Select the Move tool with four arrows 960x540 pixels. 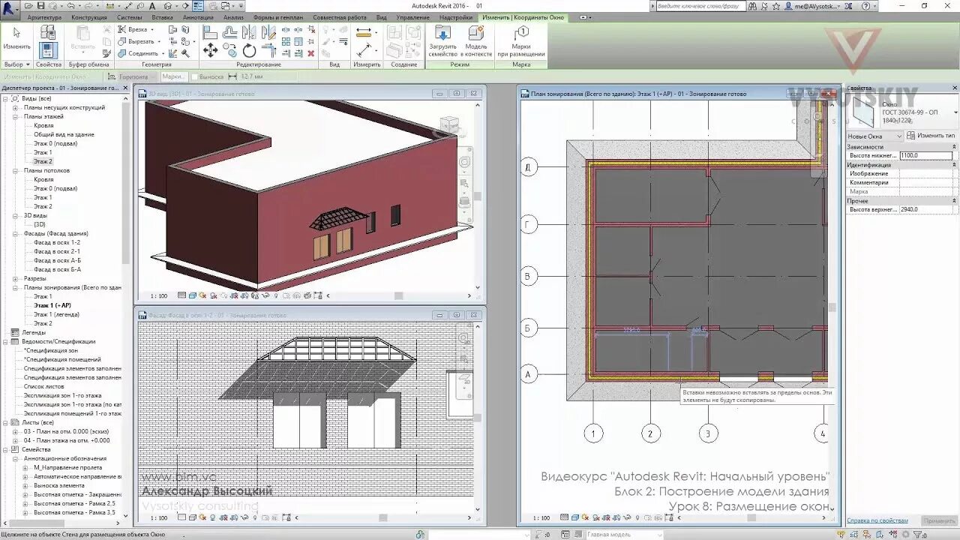pyautogui.click(x=211, y=50)
